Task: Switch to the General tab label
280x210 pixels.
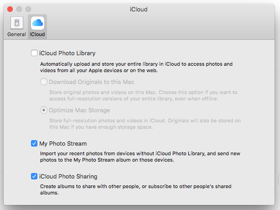Action: 16,35
